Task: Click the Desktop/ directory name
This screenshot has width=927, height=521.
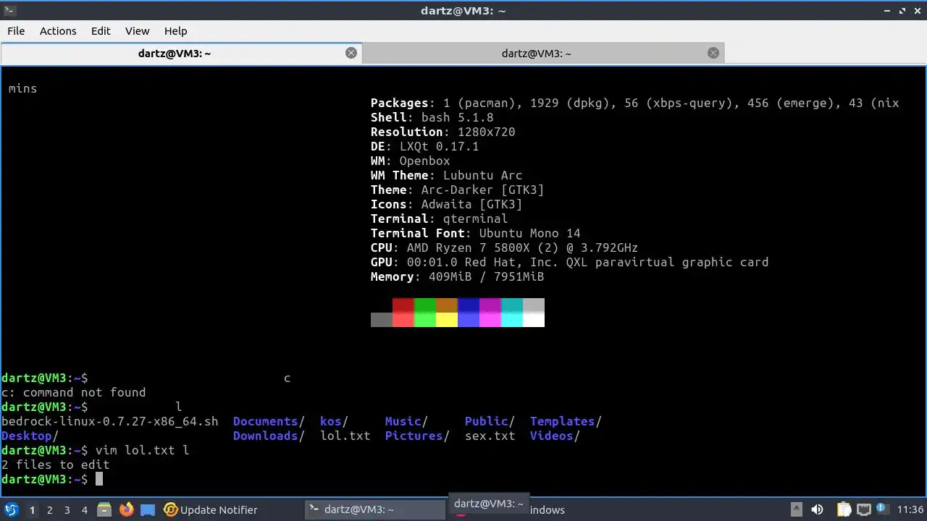Action: 30,436
